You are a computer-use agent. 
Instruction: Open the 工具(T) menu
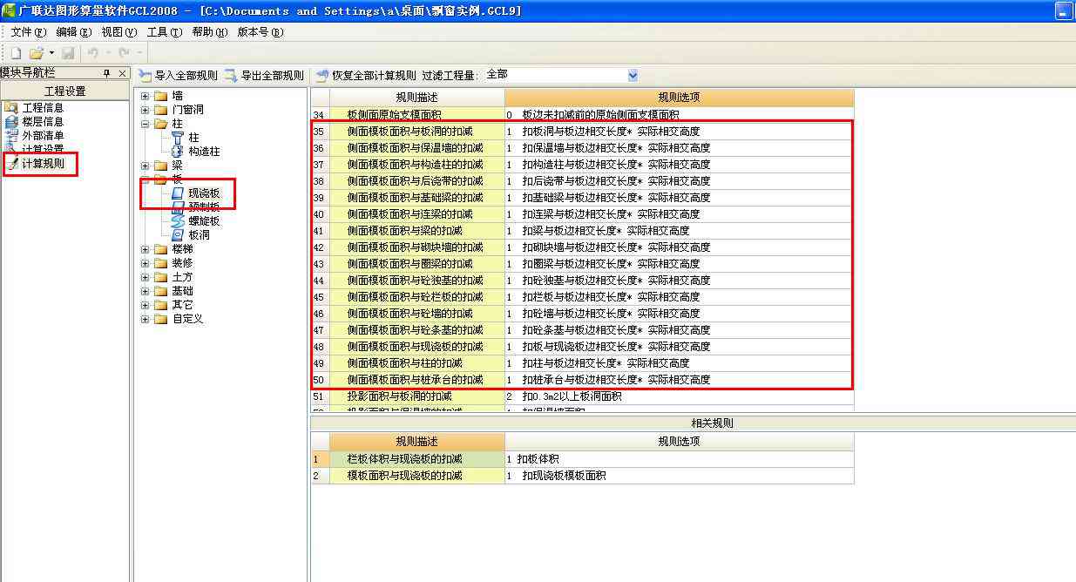tap(165, 32)
